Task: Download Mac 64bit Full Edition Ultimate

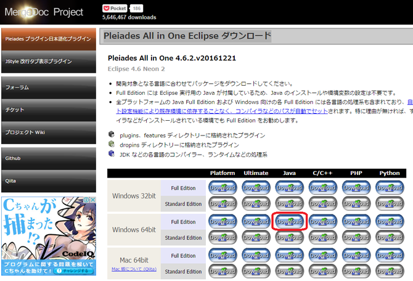Action: (x=256, y=255)
